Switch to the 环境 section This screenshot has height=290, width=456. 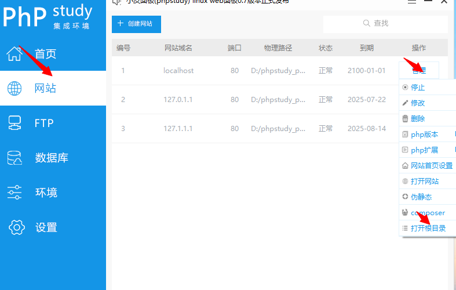click(53, 193)
